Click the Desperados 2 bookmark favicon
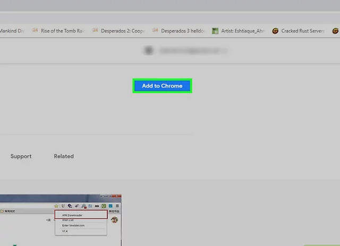 click(x=95, y=31)
